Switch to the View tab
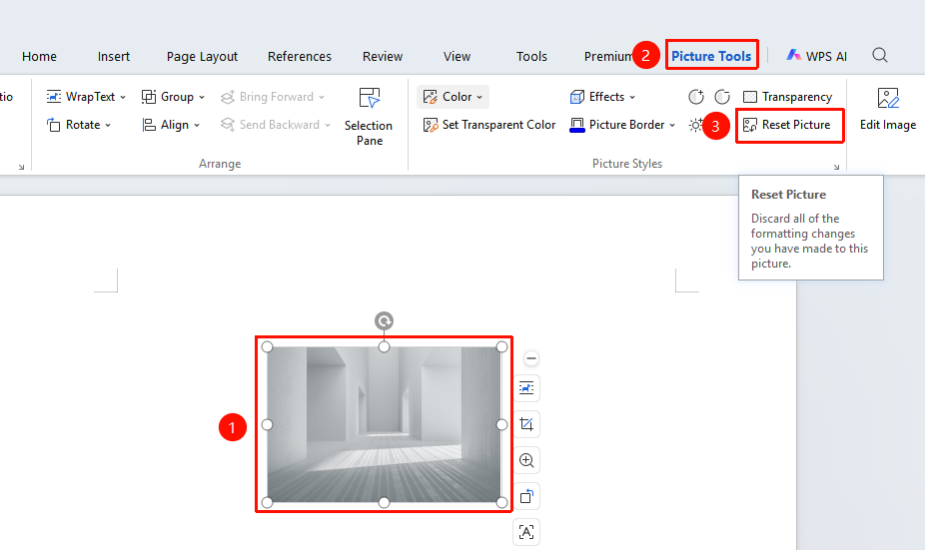Screen dimensions: 925x550 coord(457,57)
